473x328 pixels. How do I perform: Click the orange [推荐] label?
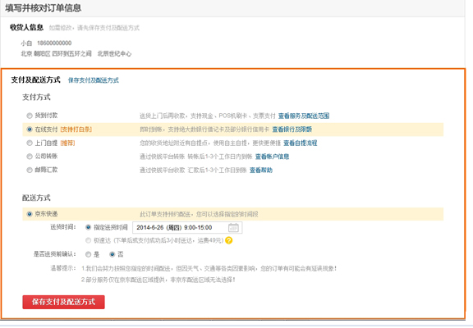point(67,143)
